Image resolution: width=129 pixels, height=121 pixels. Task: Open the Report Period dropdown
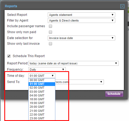(x=73, y=63)
